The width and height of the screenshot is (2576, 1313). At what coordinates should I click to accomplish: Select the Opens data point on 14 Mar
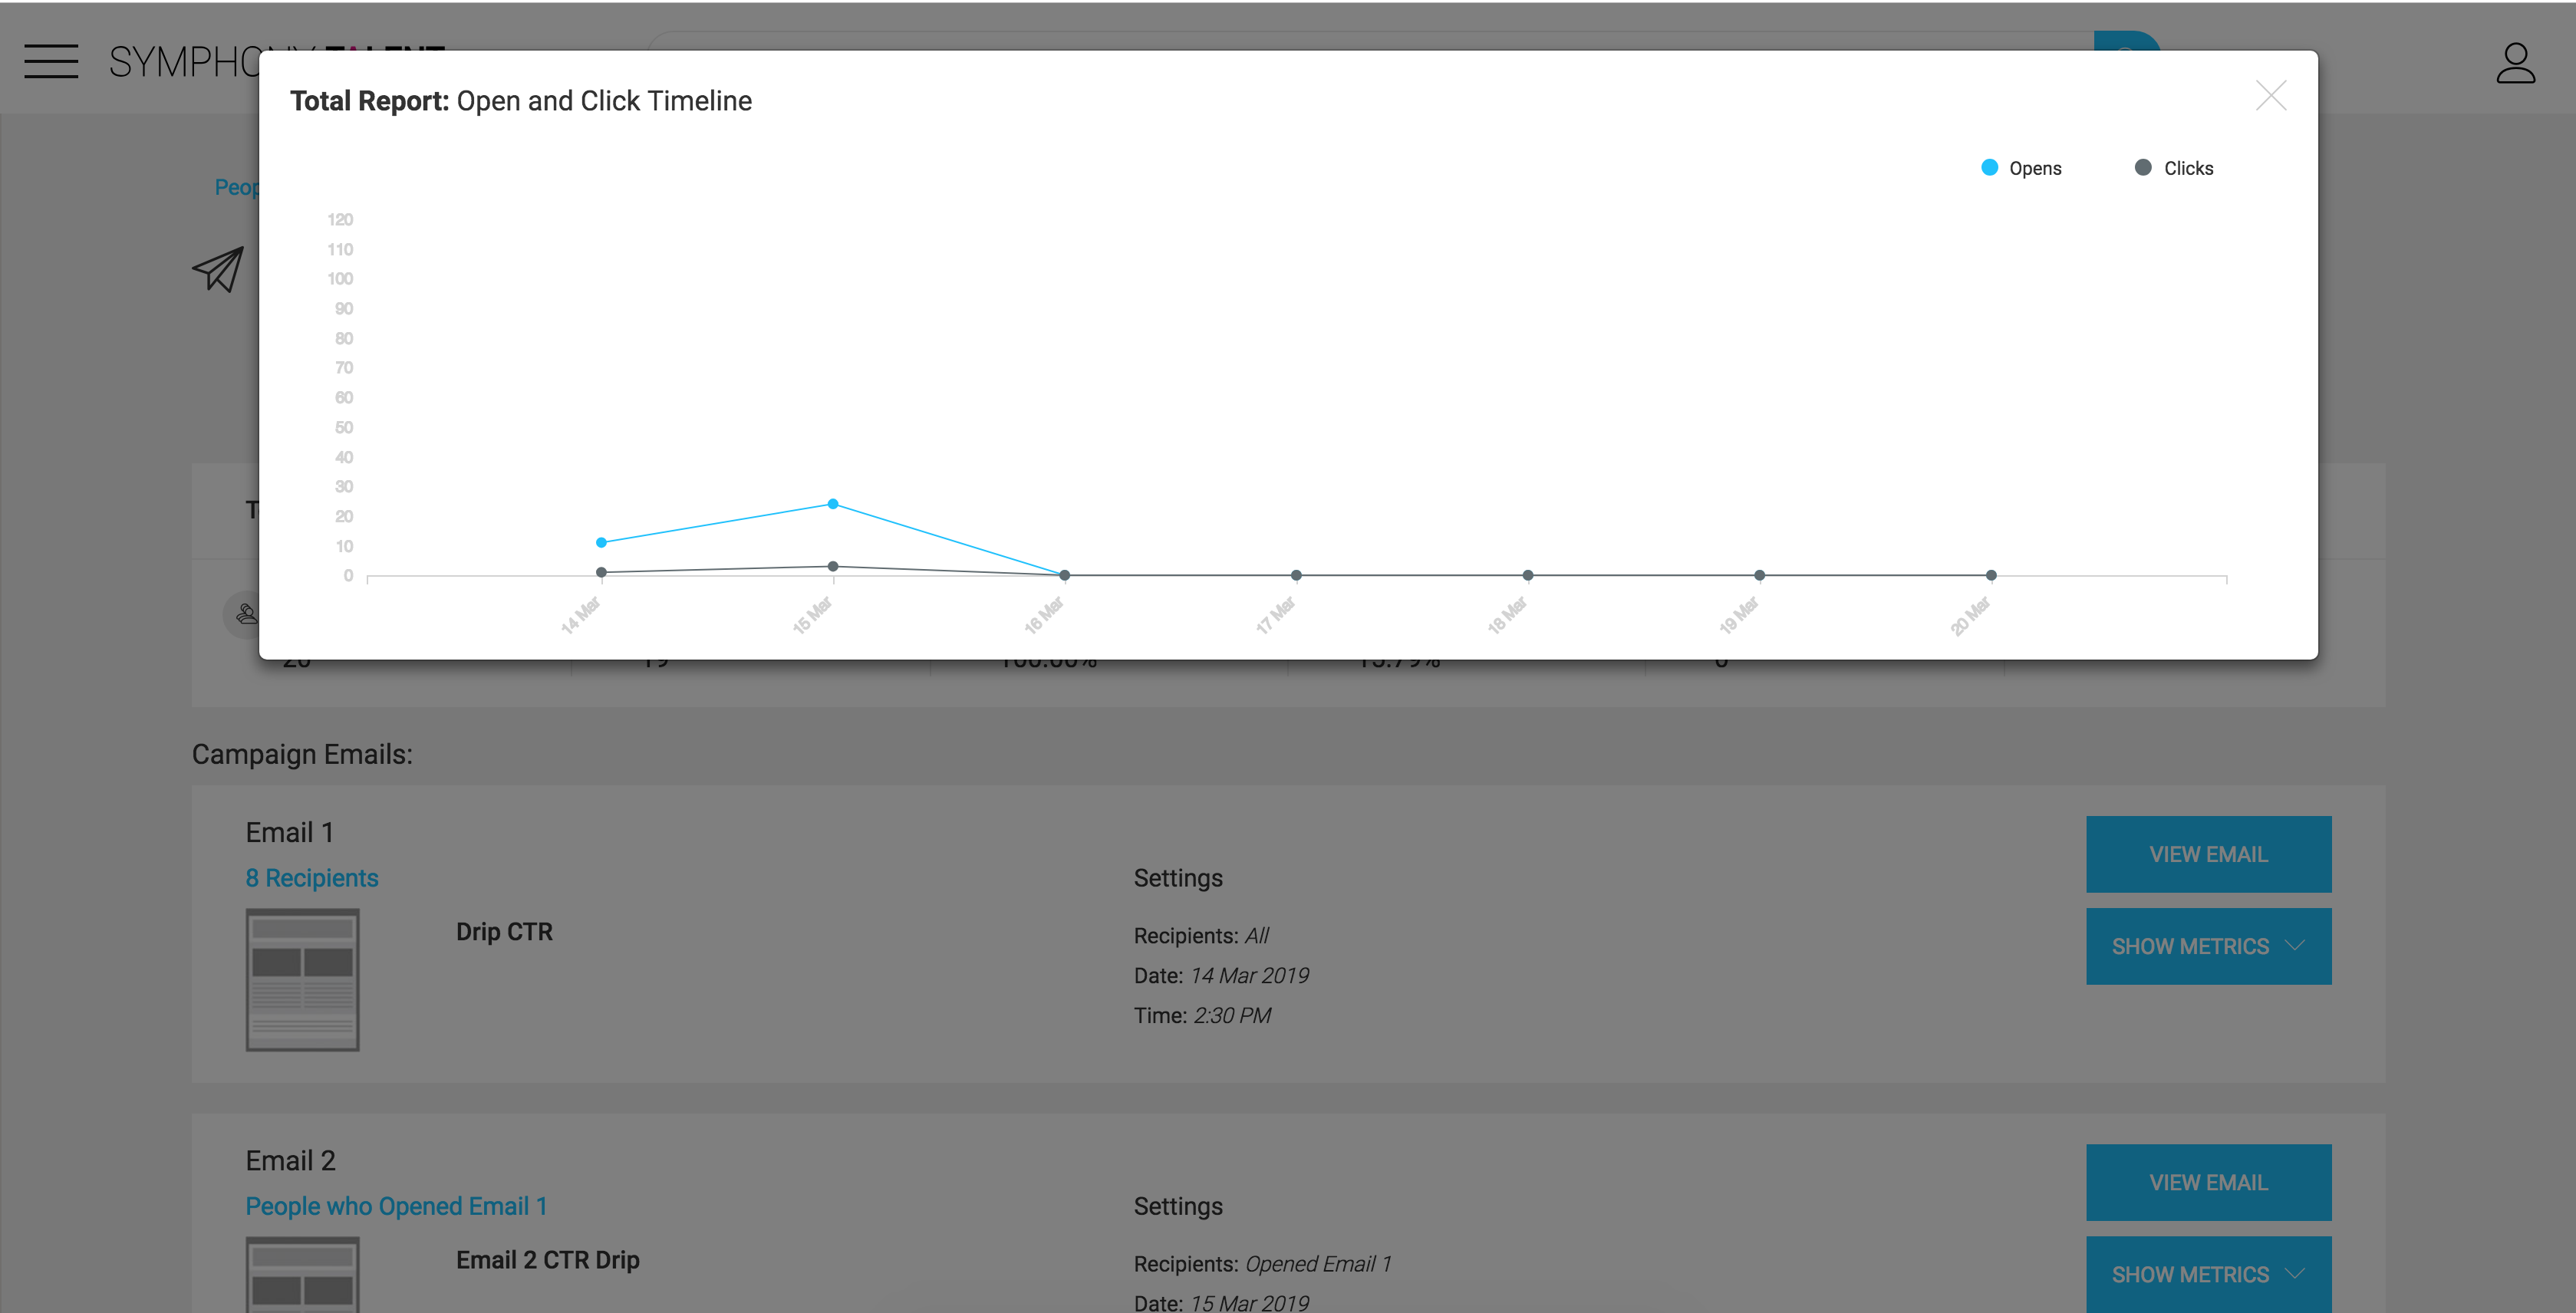click(601, 542)
